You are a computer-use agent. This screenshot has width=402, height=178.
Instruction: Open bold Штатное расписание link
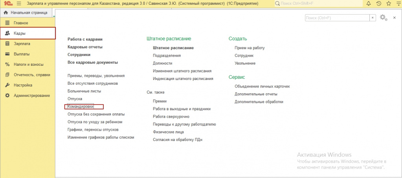pyautogui.click(x=173, y=48)
